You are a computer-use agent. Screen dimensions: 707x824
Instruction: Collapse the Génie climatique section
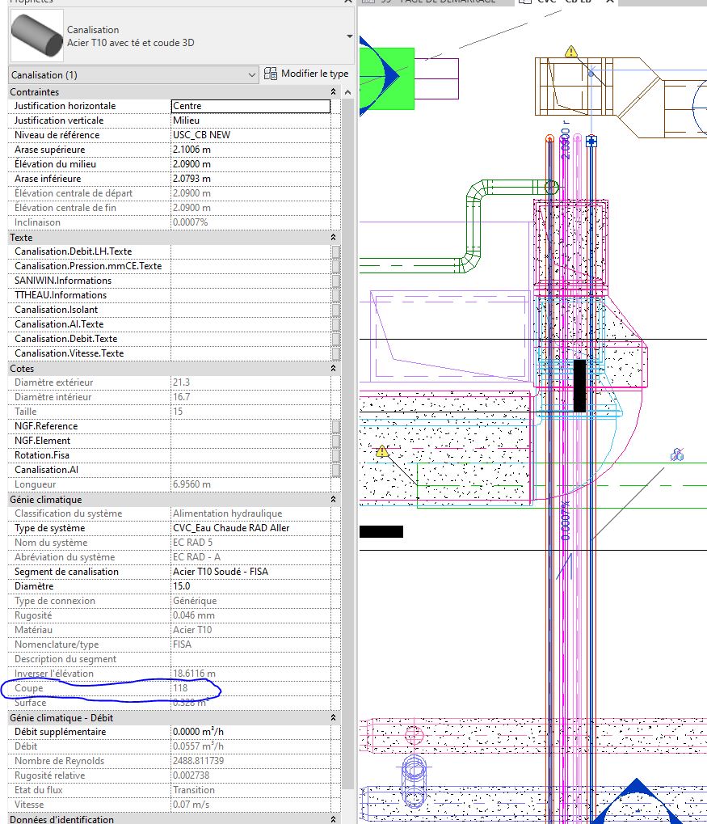click(334, 500)
